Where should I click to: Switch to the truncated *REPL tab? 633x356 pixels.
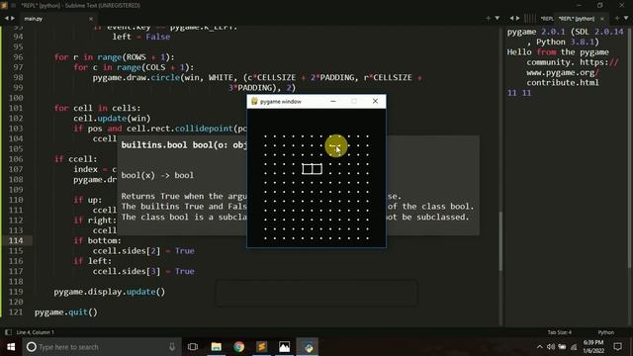(x=547, y=19)
